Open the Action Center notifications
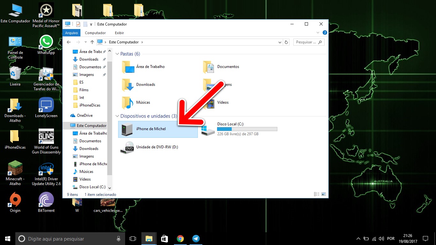This screenshot has height=245, width=436. click(425, 239)
